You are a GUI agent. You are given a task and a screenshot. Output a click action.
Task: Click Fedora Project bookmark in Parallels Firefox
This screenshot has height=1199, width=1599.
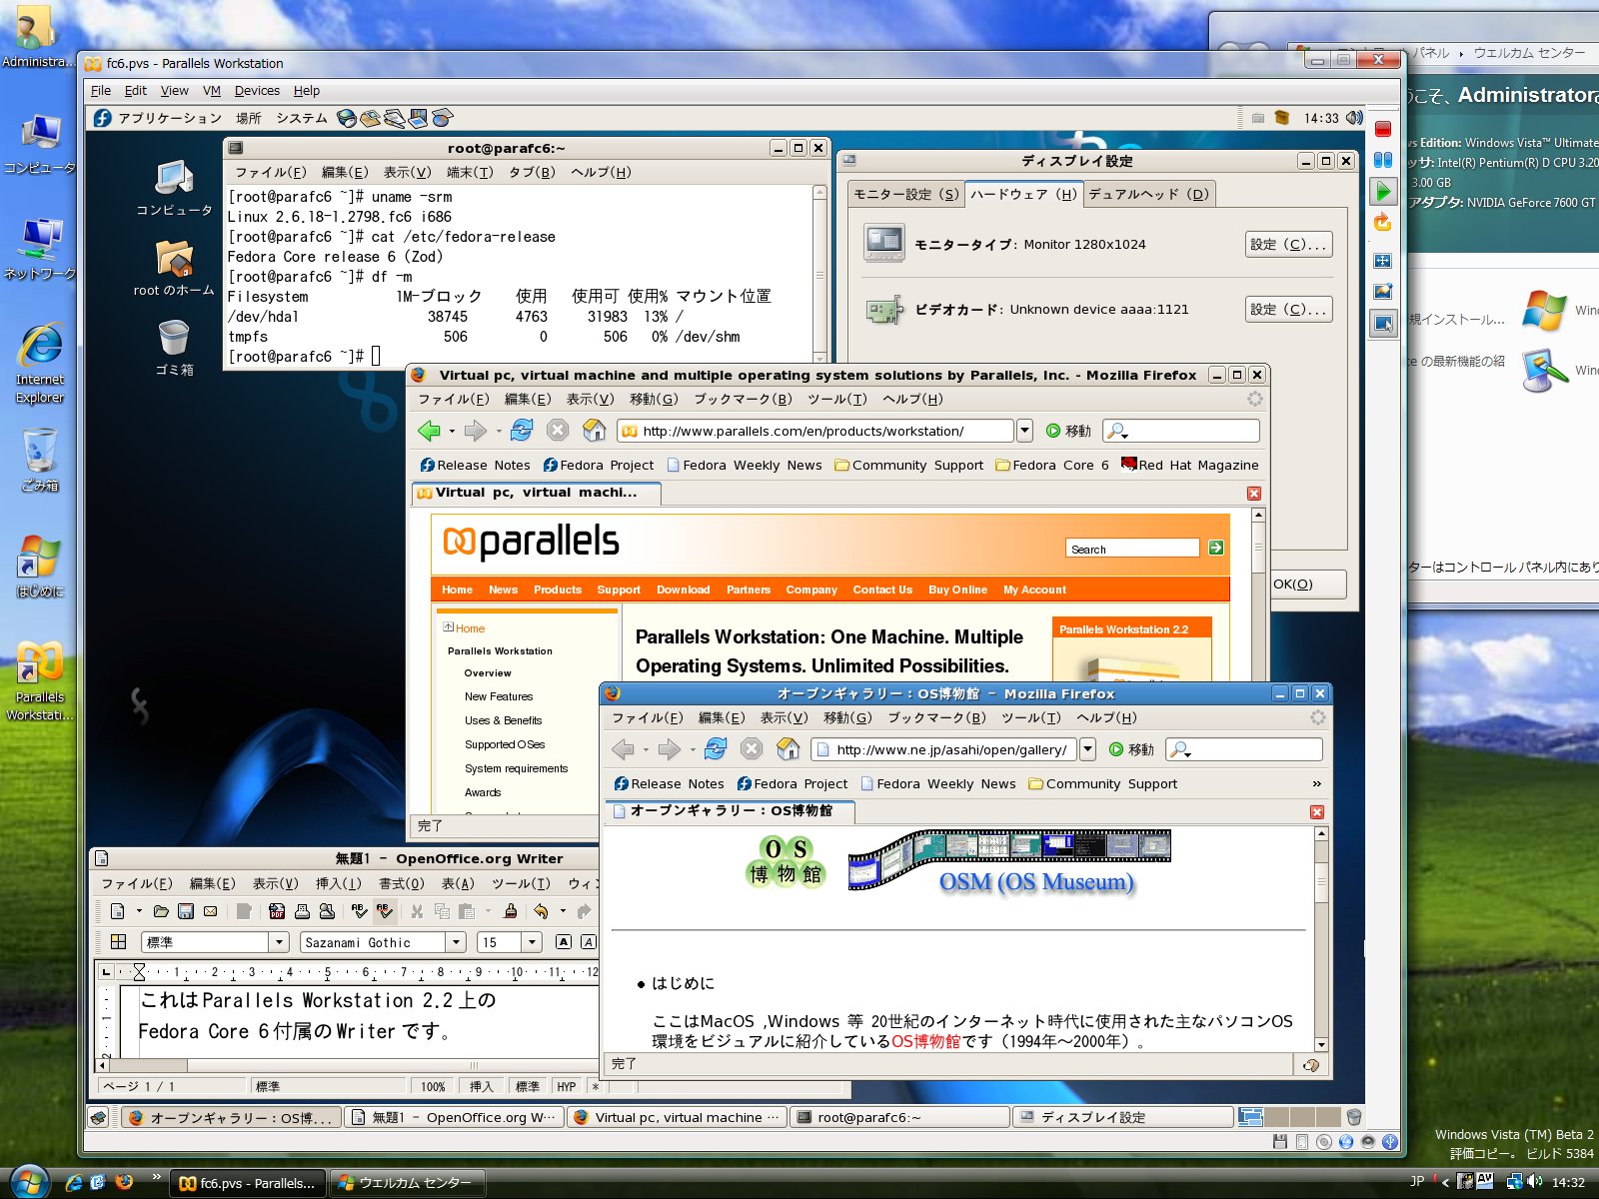tap(598, 465)
